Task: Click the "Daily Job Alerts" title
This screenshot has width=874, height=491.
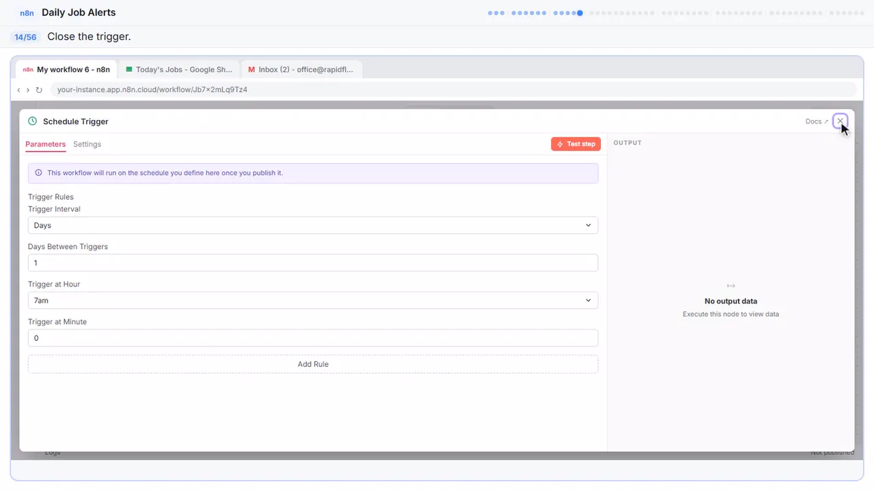Action: click(x=79, y=12)
